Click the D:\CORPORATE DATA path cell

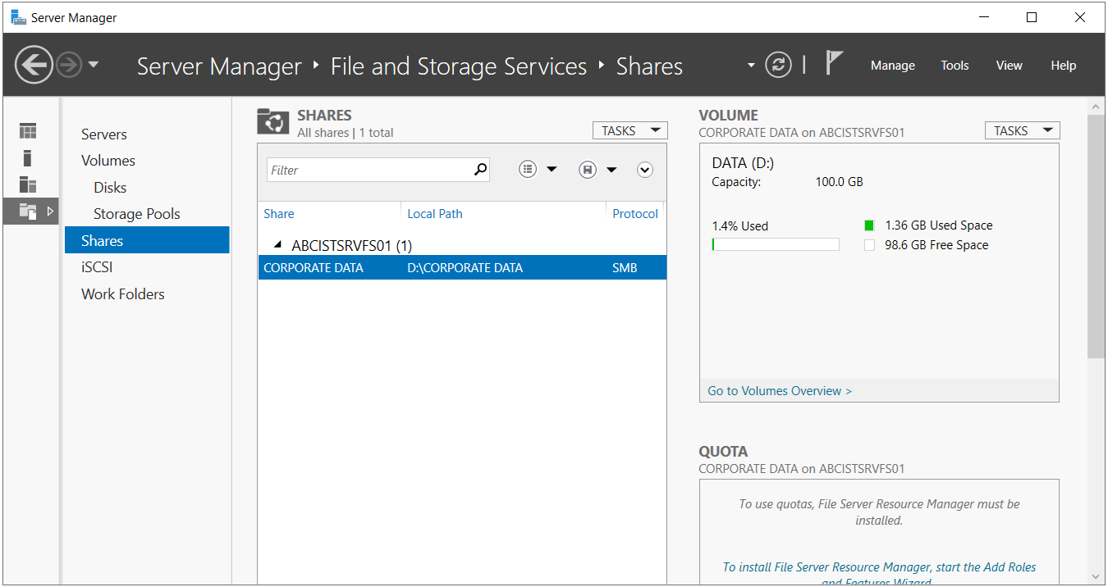click(465, 268)
